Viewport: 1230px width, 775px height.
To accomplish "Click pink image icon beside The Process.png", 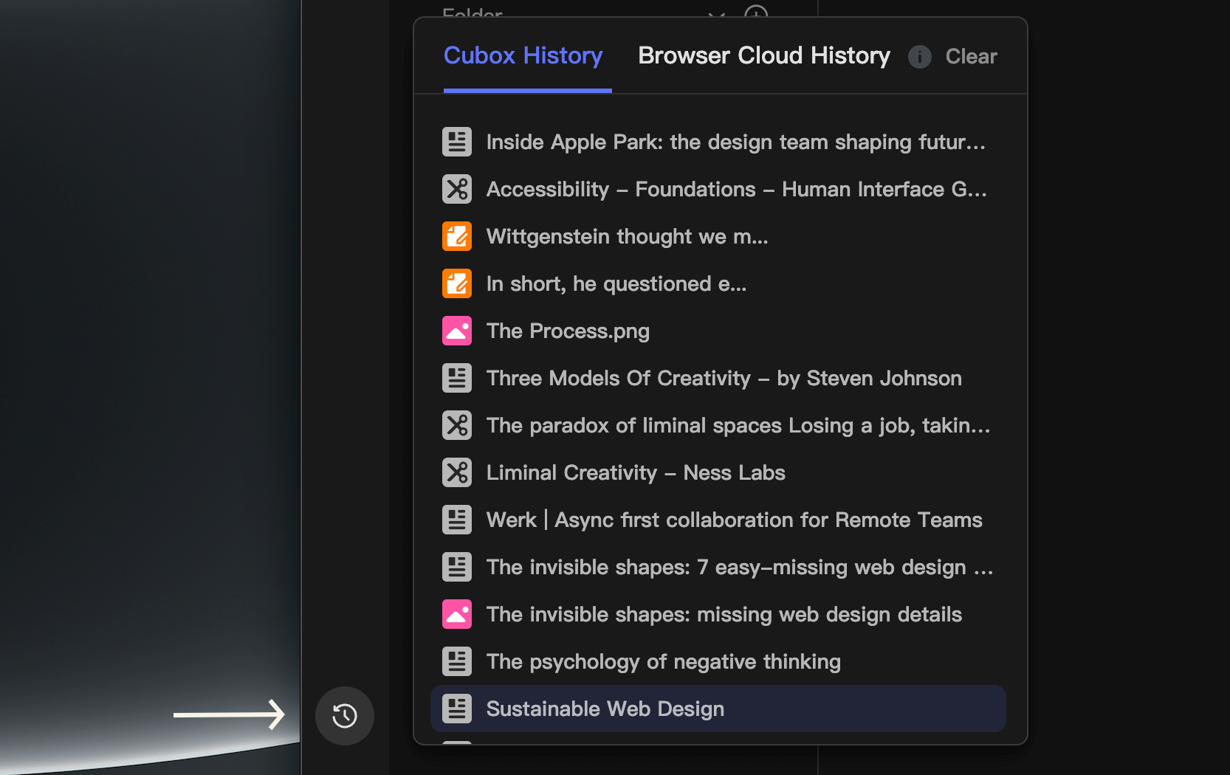I will pyautogui.click(x=457, y=331).
